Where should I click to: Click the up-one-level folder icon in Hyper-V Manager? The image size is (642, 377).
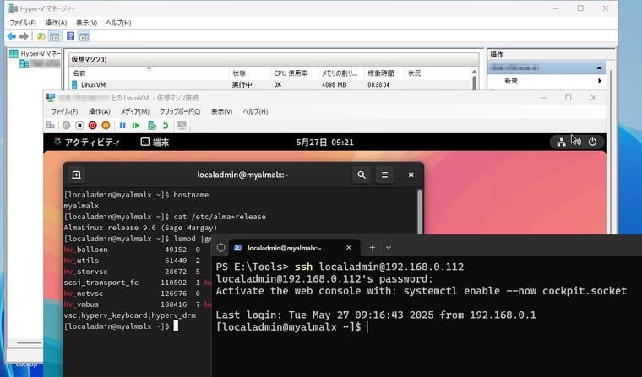[x=41, y=36]
